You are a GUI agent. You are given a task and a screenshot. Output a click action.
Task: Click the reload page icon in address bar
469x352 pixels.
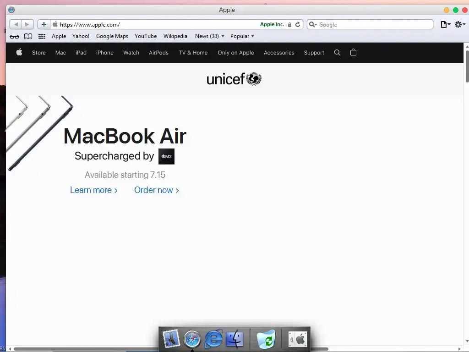click(298, 25)
